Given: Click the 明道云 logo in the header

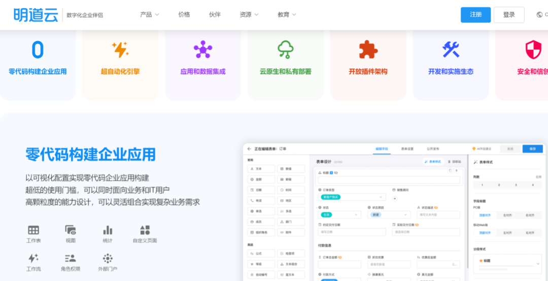Looking at the screenshot, I should 36,15.
